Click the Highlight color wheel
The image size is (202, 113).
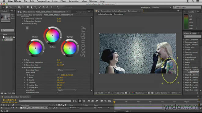point(70,48)
